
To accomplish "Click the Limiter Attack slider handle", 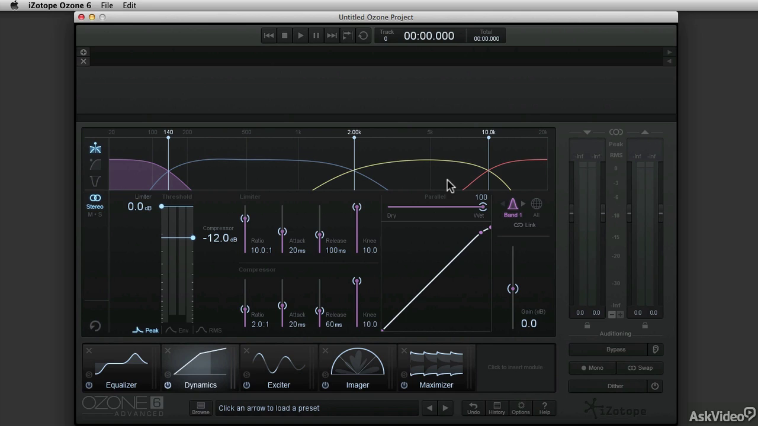I will coord(282,232).
